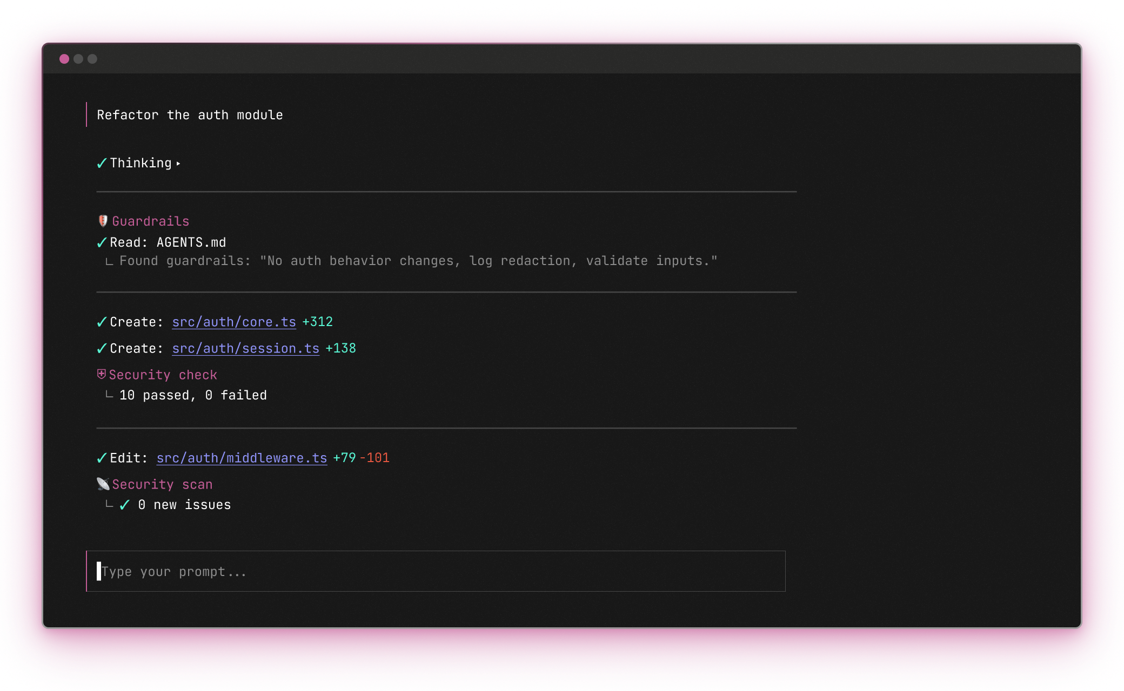
Task: Click the checkmark next to Read: AGENTS.md
Action: tap(102, 242)
